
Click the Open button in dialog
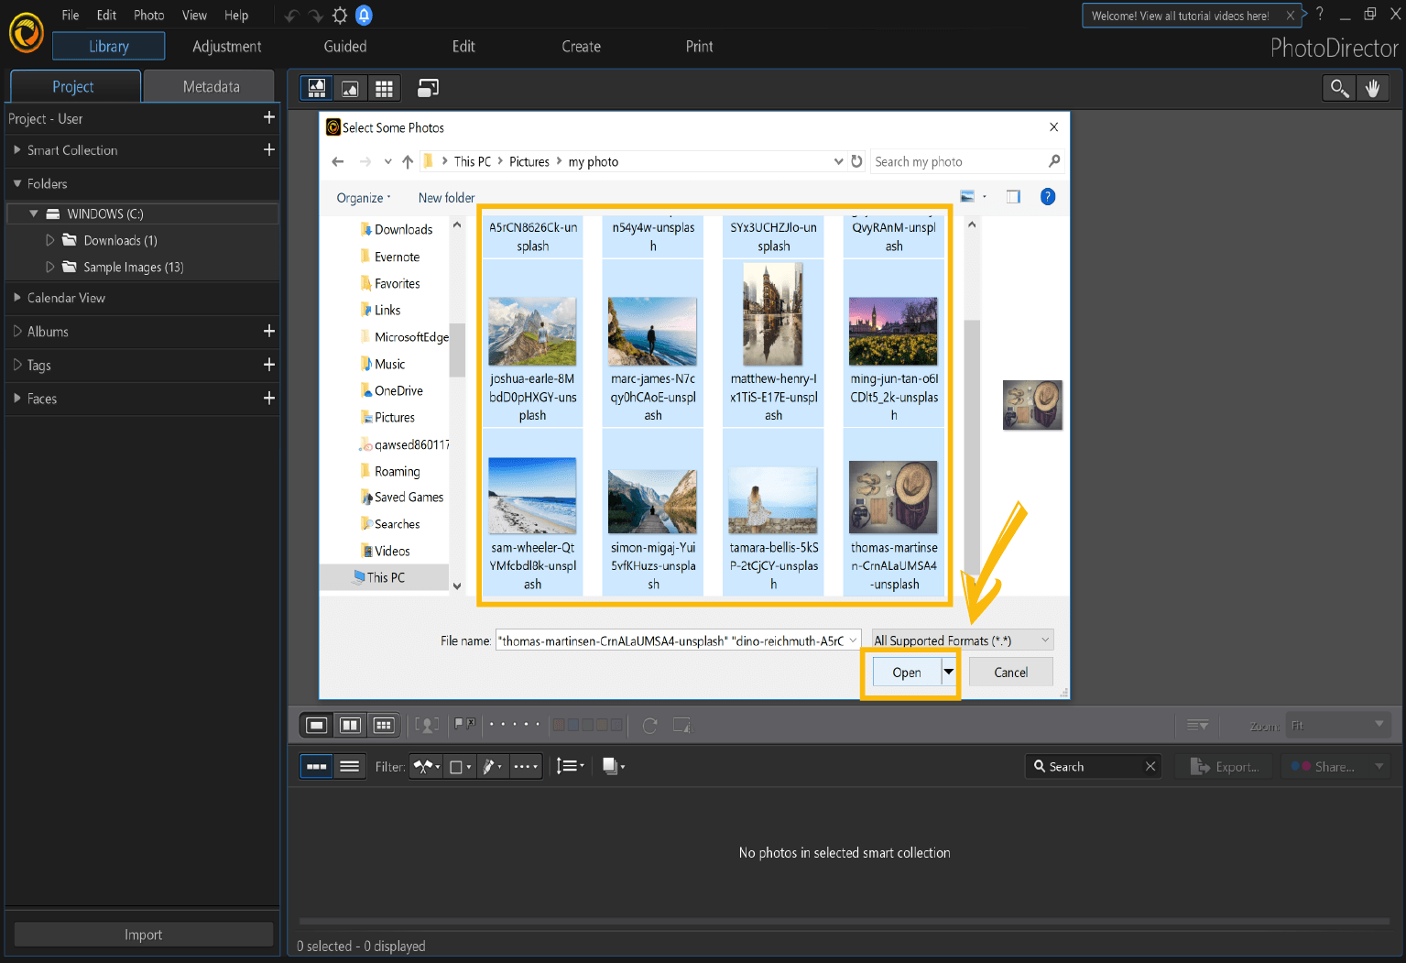[906, 672]
